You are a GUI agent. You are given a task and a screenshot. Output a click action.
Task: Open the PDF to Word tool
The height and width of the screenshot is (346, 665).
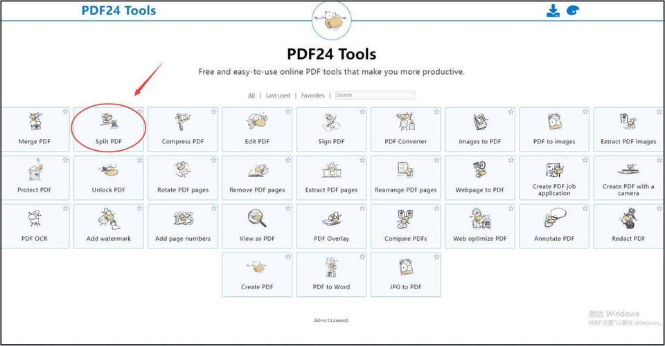point(331,275)
